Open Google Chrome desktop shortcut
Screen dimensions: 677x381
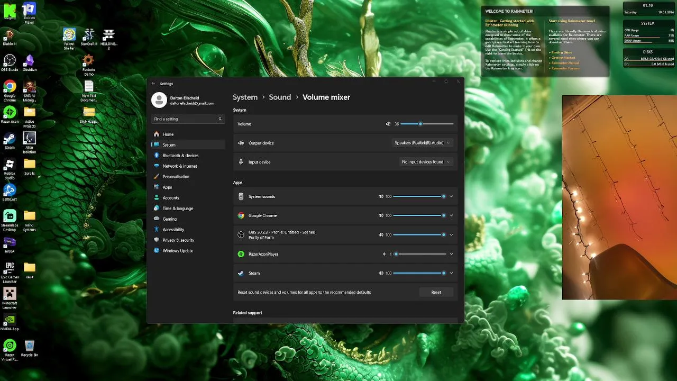pos(10,90)
